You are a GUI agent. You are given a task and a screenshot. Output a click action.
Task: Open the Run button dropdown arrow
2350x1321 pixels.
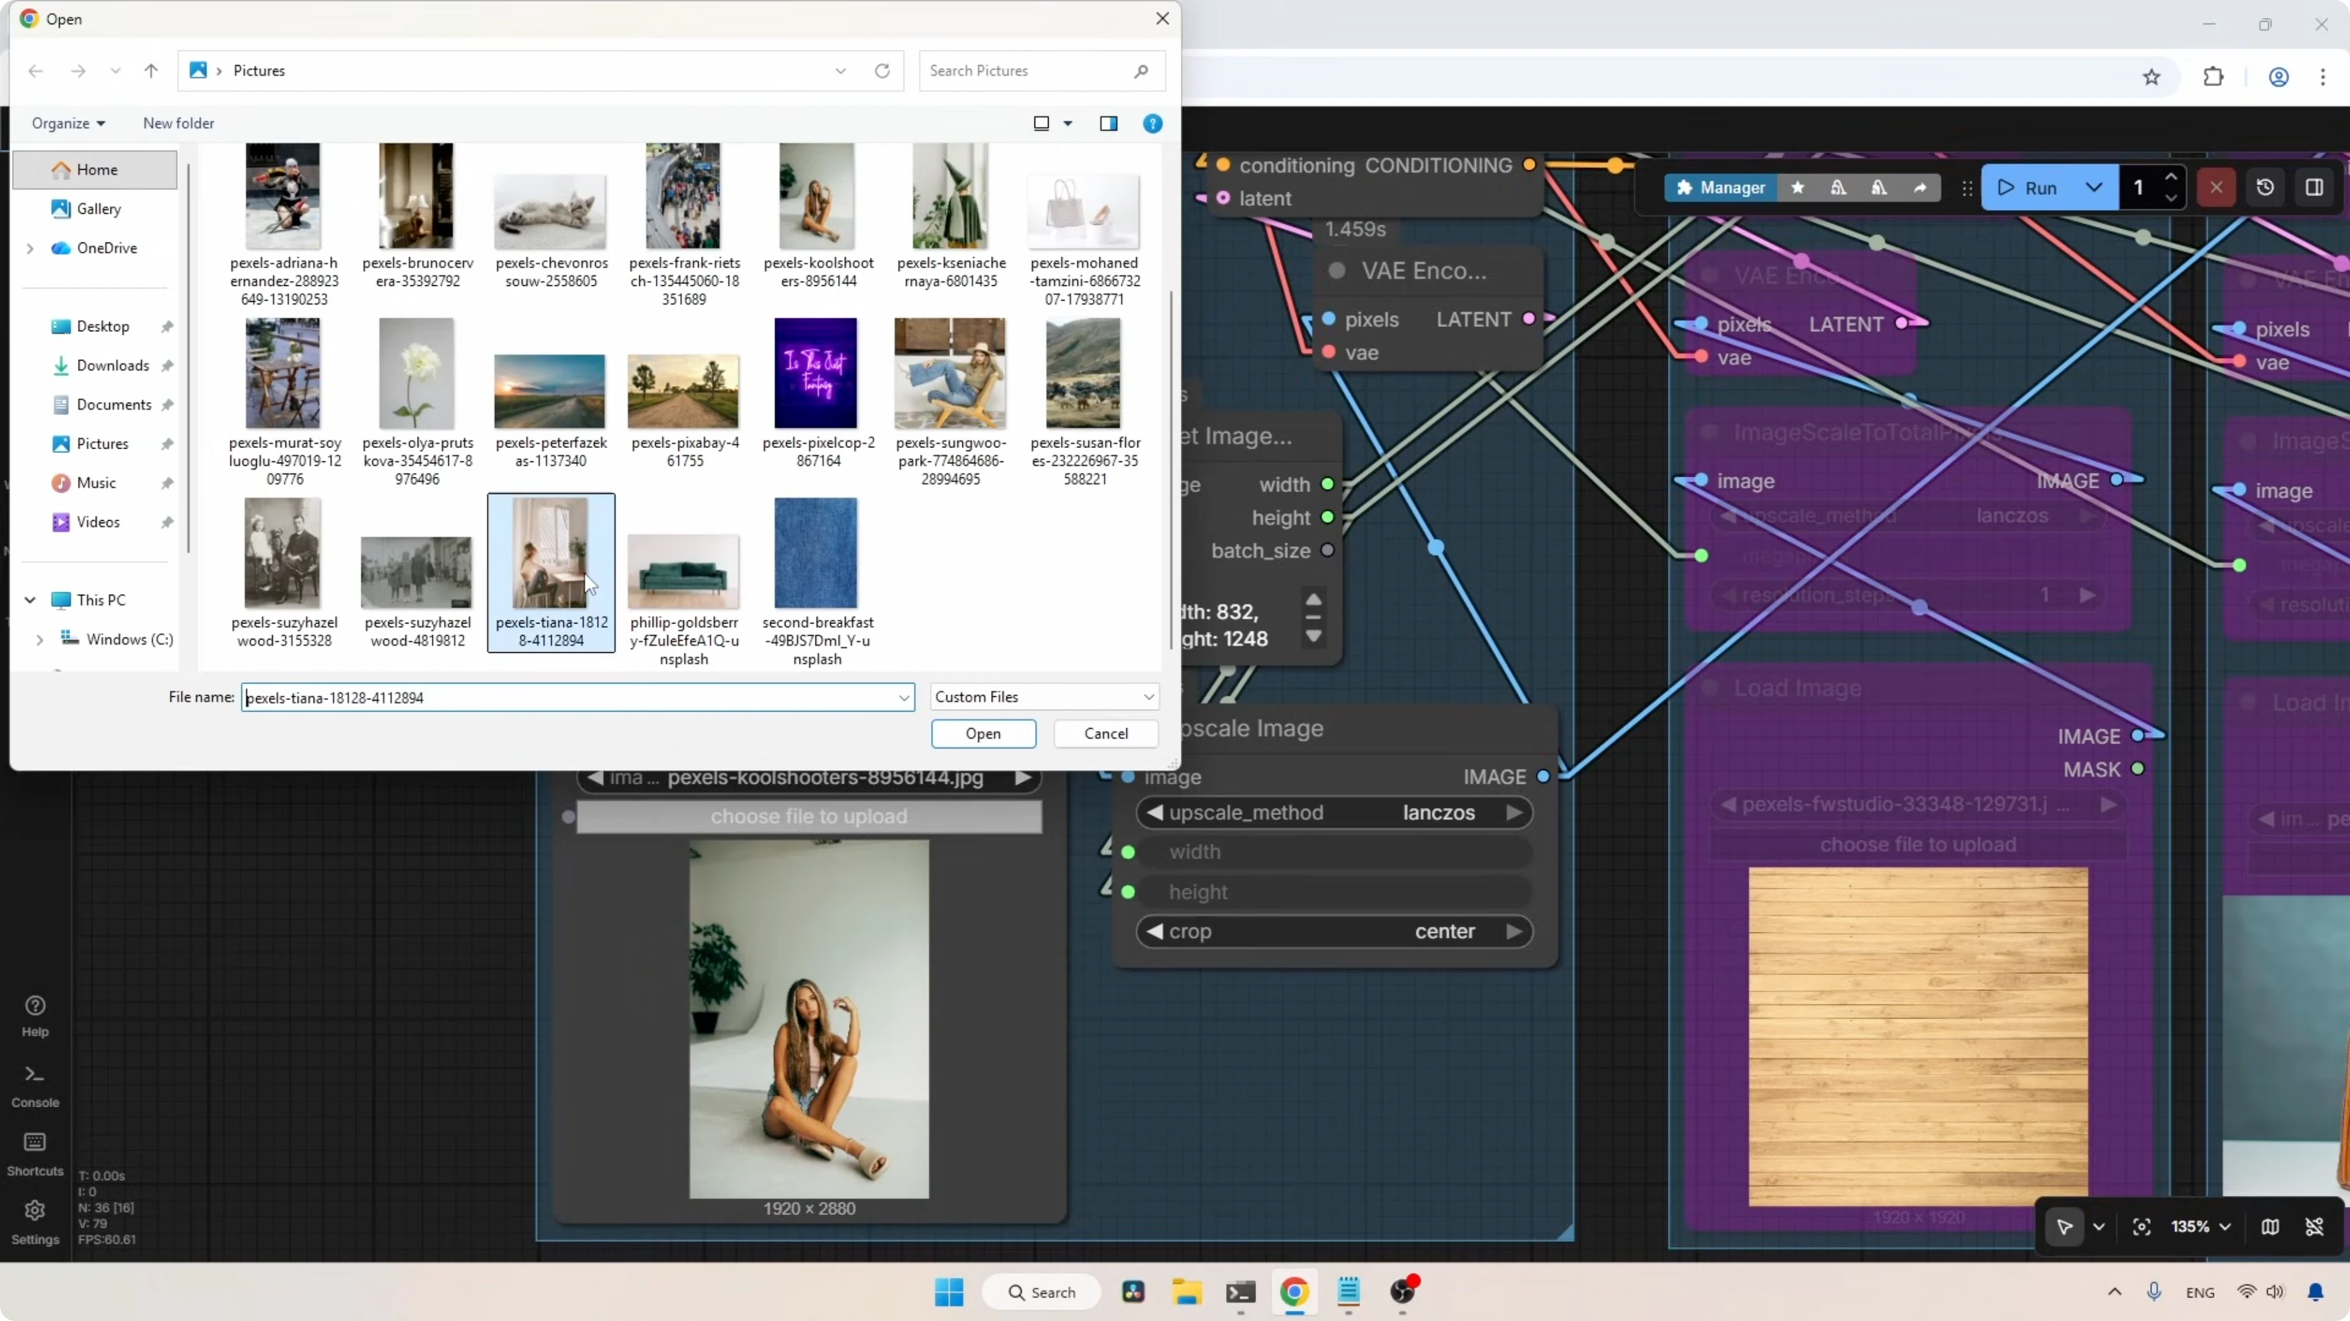point(2095,188)
